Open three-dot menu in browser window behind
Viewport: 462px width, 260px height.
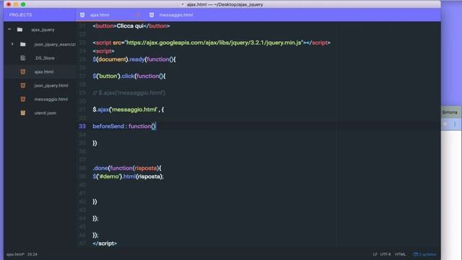pos(455,124)
